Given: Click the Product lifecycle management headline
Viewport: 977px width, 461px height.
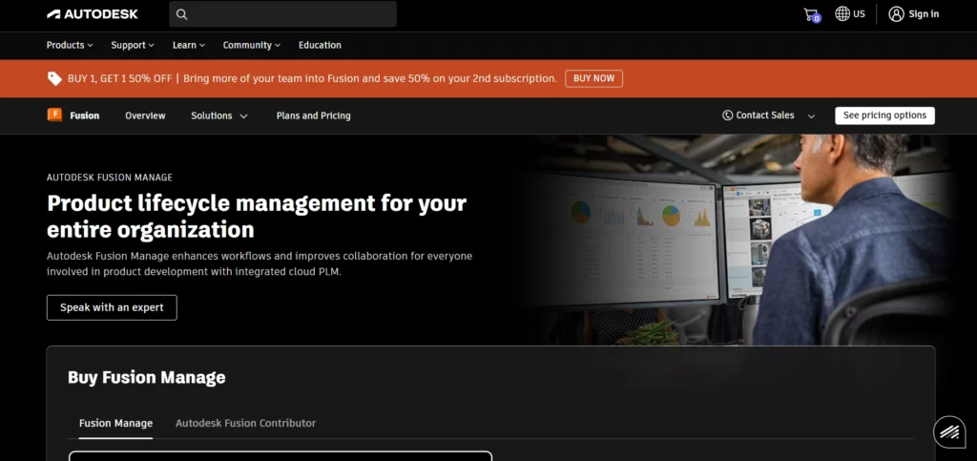Looking at the screenshot, I should 257,216.
